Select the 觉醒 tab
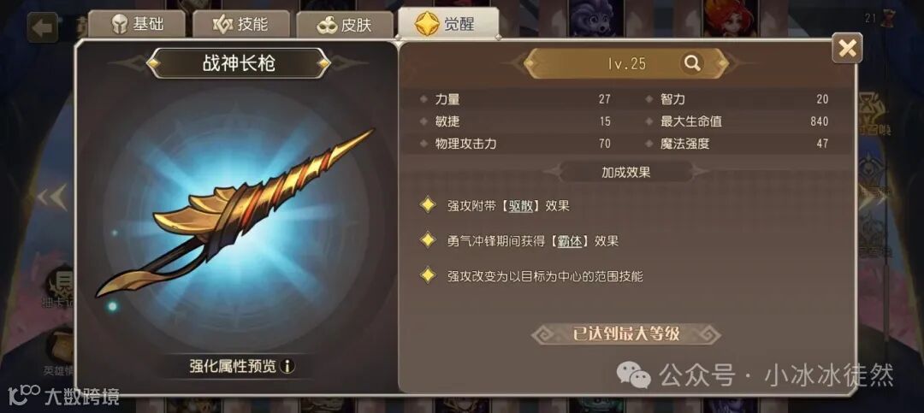 click(447, 24)
